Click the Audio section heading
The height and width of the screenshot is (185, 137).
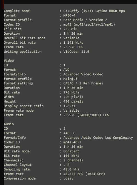(x=9, y=124)
